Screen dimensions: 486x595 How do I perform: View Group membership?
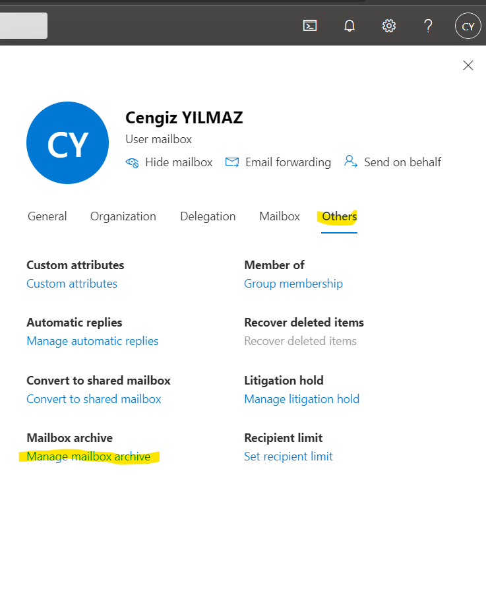click(x=293, y=284)
